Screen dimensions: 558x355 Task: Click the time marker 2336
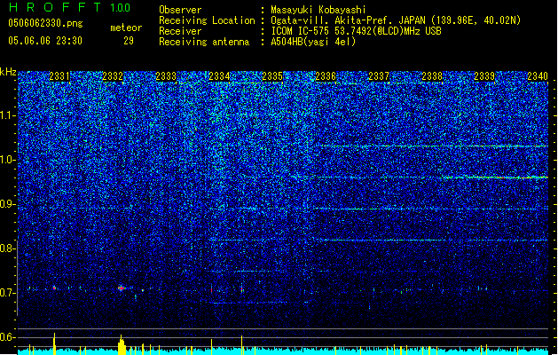[326, 76]
